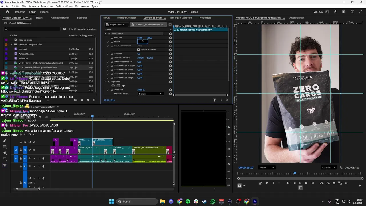Open Steam from the taskbar

(204, 201)
